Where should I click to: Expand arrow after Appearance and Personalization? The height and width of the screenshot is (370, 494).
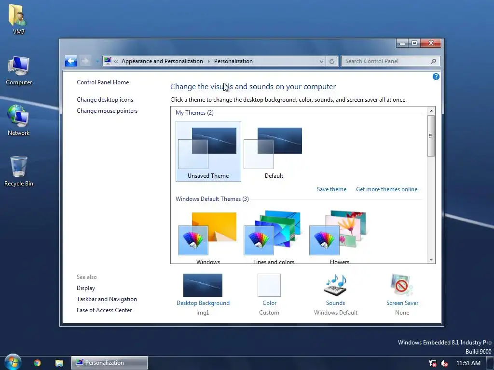pos(208,61)
